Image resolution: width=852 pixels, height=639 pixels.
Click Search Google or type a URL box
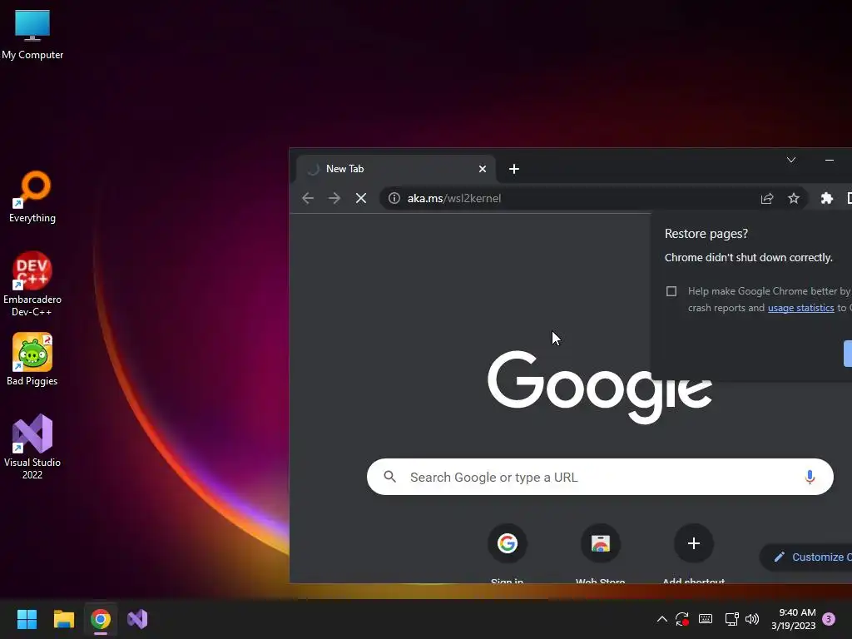[x=600, y=477]
